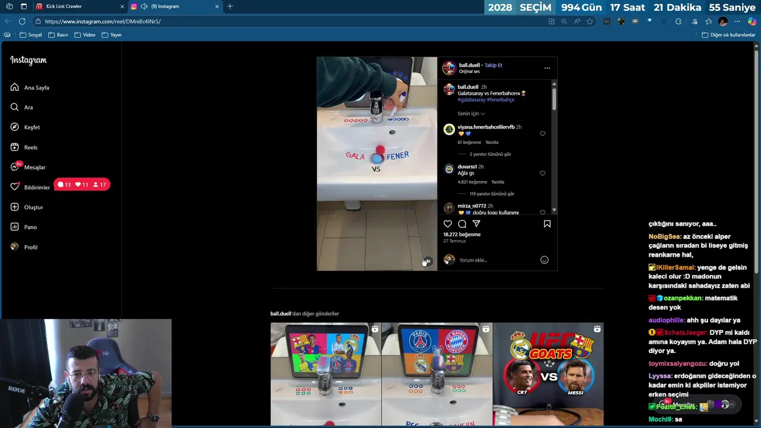Like viyana.fenerbahcelilervfb's comment
Viewport: 761px width, 428px height.
point(542,134)
